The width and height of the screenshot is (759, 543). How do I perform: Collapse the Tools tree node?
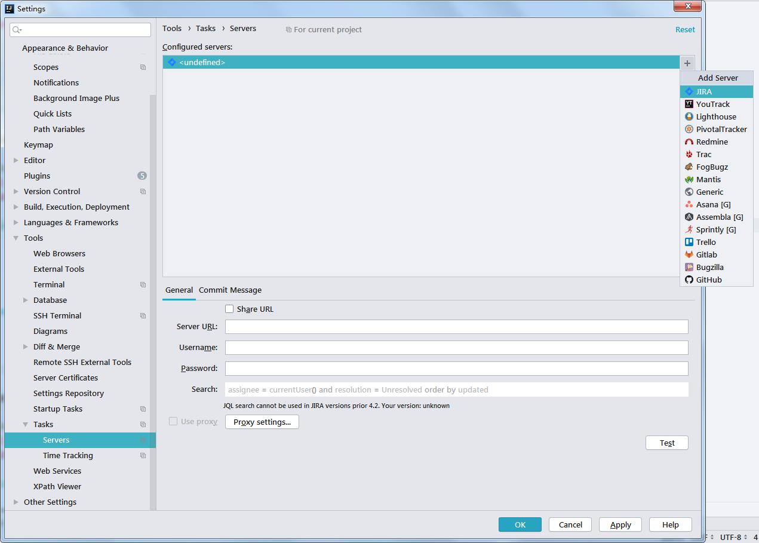coord(16,238)
